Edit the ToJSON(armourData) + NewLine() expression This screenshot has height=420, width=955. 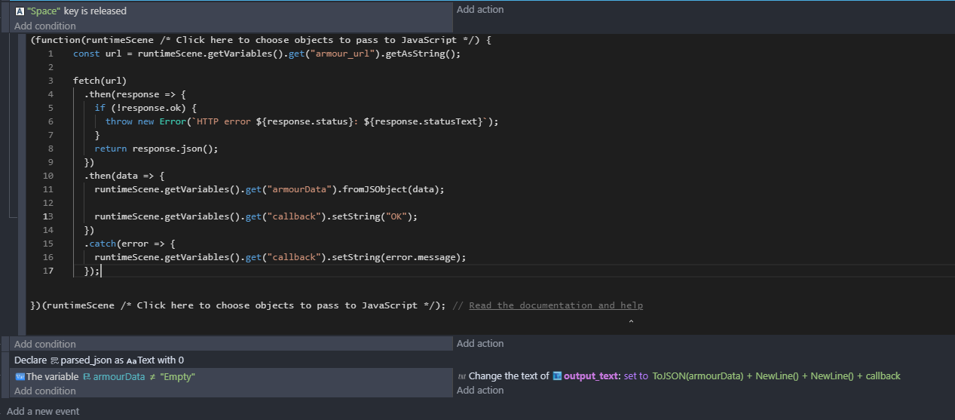coord(776,376)
